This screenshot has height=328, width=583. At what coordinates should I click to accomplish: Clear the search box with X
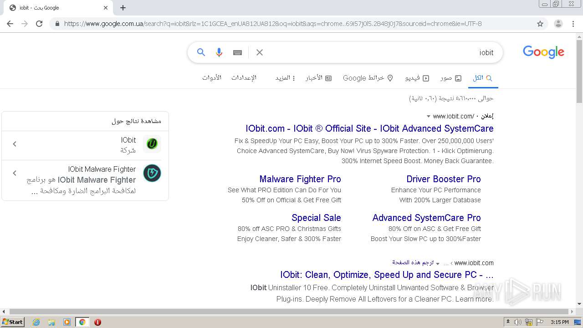tap(260, 52)
